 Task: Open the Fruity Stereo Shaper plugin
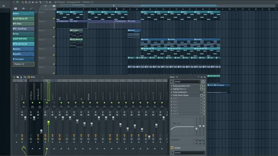tap(181, 95)
